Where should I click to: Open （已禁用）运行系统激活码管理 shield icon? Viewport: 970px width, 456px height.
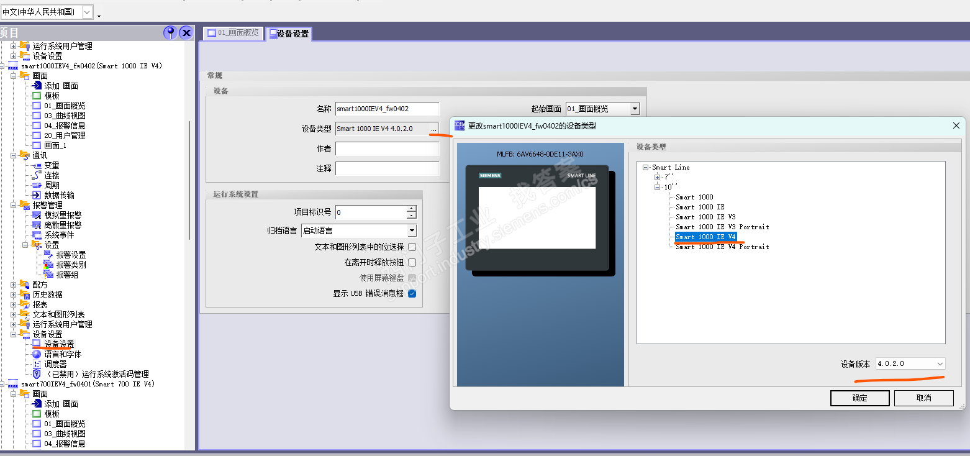(37, 374)
